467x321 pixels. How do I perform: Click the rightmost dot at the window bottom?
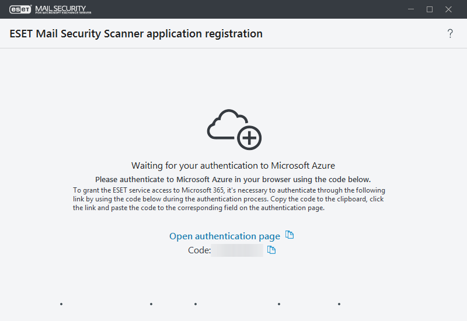[339, 304]
